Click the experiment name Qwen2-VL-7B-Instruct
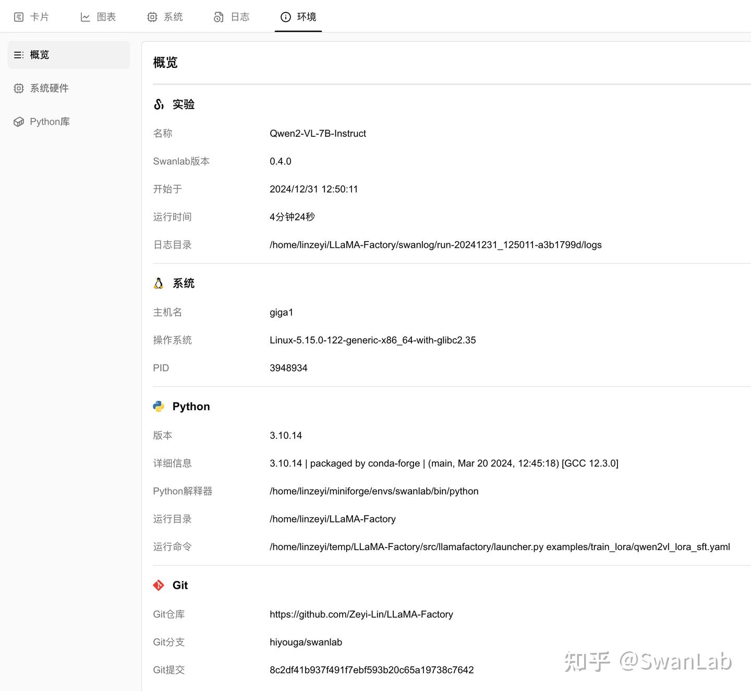This screenshot has width=751, height=691. point(318,134)
